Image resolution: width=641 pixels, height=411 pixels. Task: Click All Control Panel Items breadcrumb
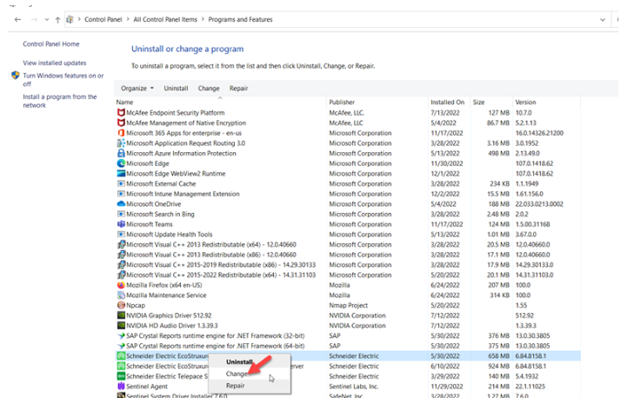tap(165, 19)
